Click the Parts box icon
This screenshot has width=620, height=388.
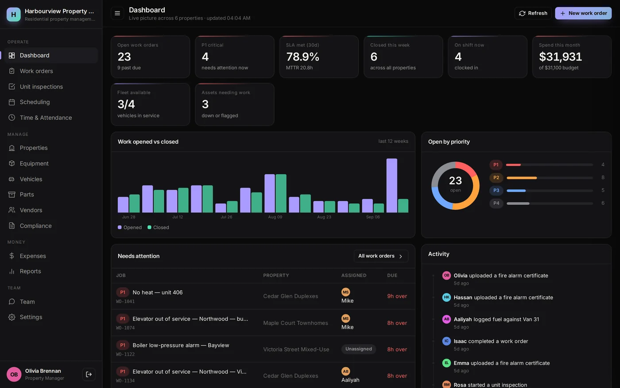click(12, 195)
